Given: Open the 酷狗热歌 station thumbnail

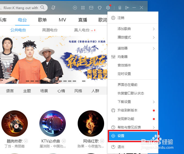Looking at the screenshot, I should coord(15,124).
